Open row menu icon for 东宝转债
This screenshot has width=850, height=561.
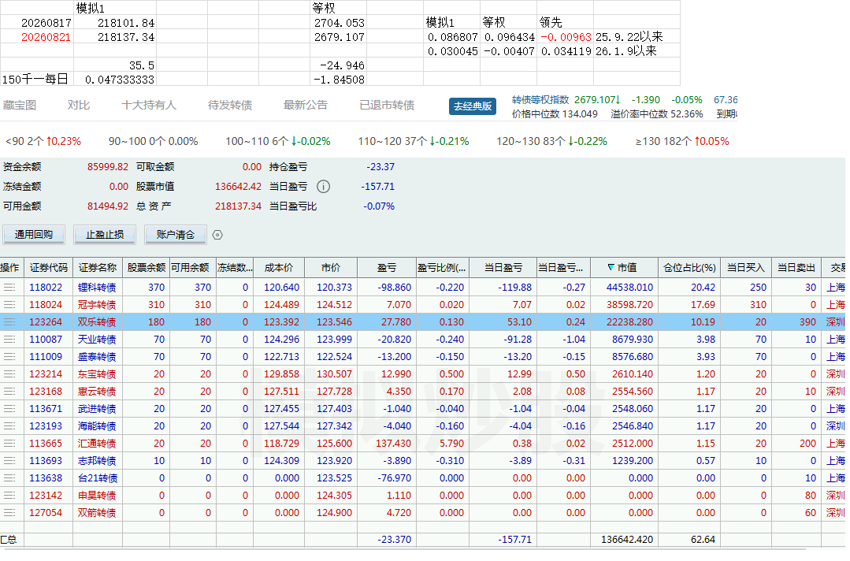[x=9, y=374]
